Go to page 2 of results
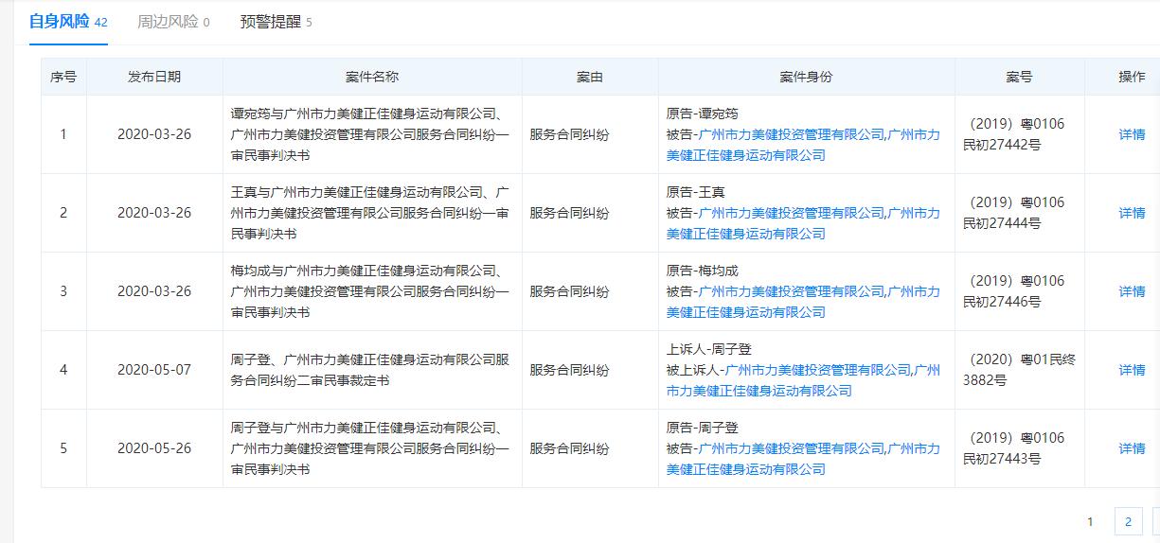This screenshot has width=1160, height=543. [x=1128, y=521]
